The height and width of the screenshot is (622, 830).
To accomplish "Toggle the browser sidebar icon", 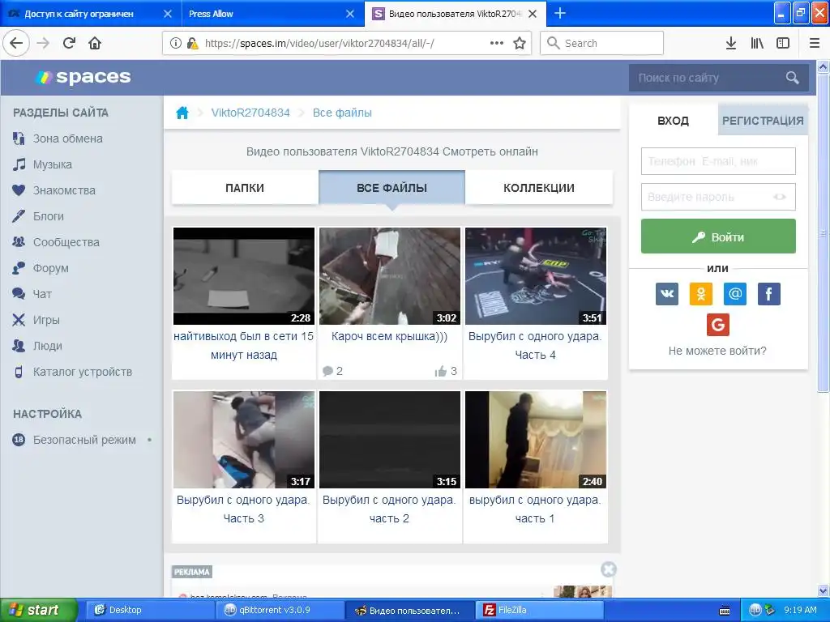I will [x=783, y=43].
